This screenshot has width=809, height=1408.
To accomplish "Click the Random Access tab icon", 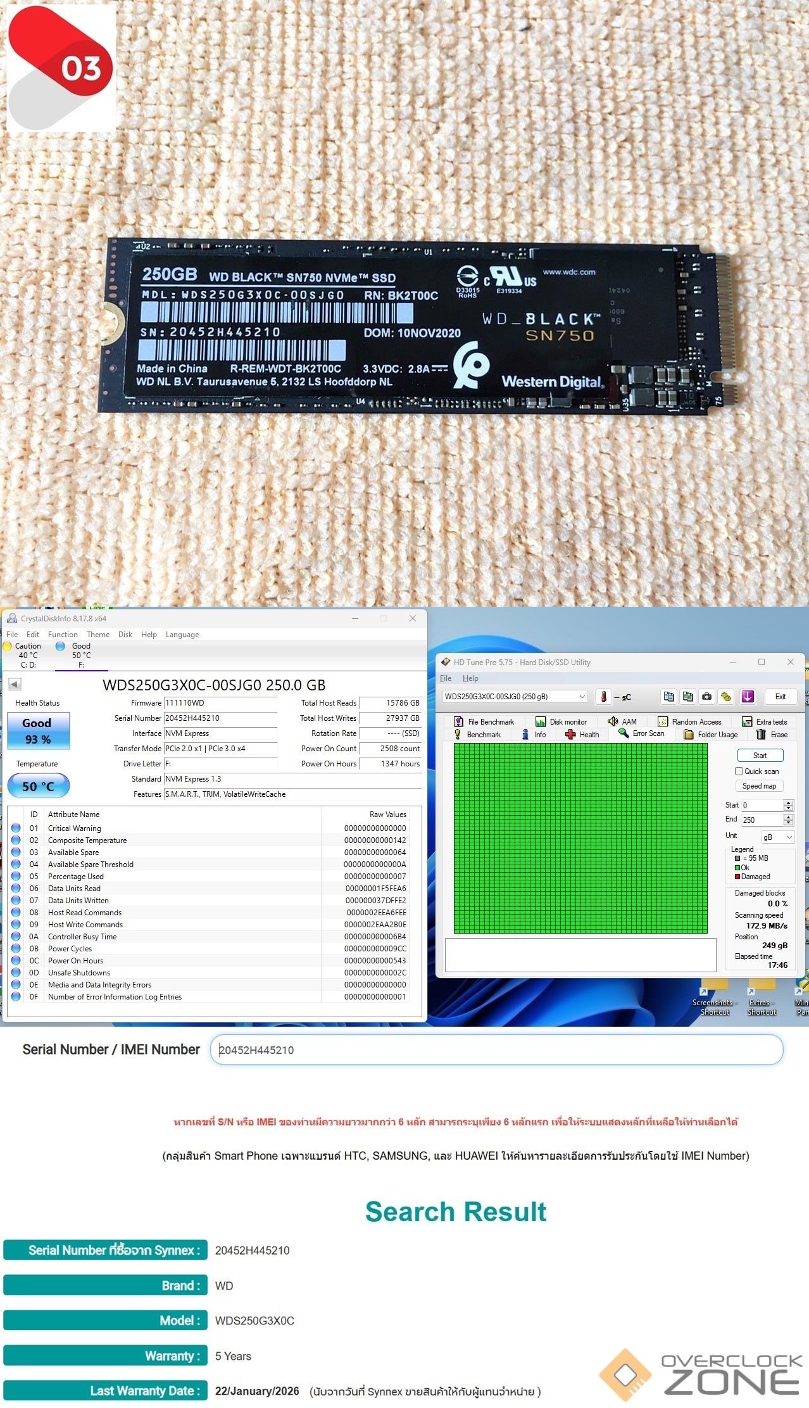I will (663, 721).
